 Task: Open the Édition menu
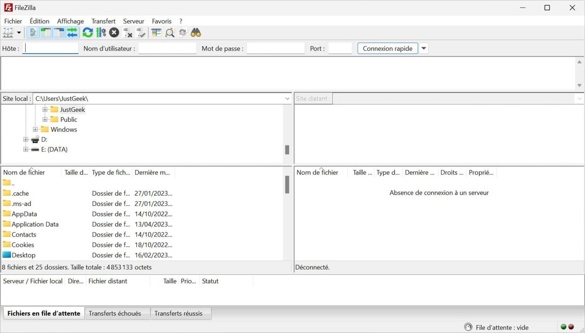40,21
